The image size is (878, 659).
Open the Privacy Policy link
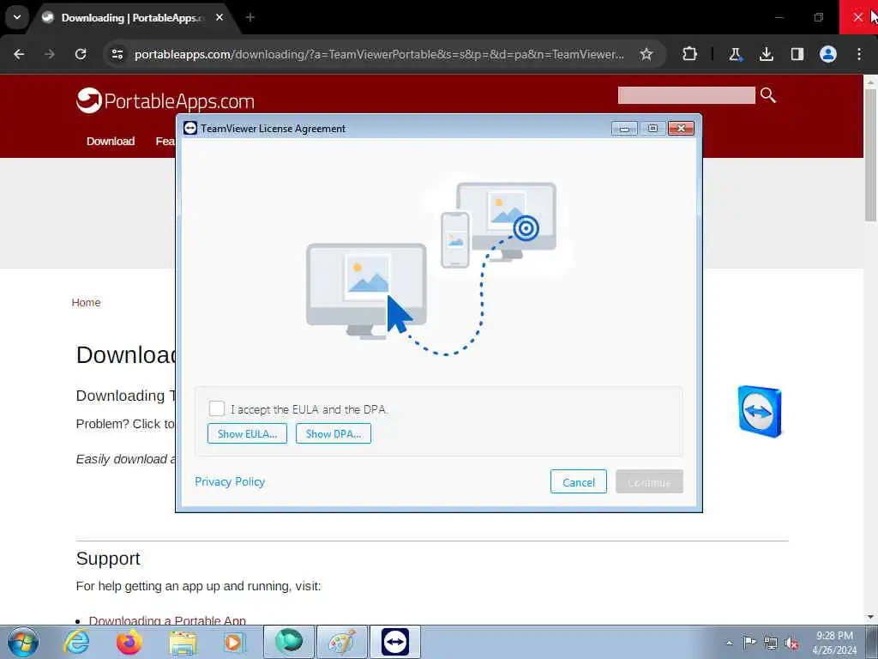coord(230,481)
